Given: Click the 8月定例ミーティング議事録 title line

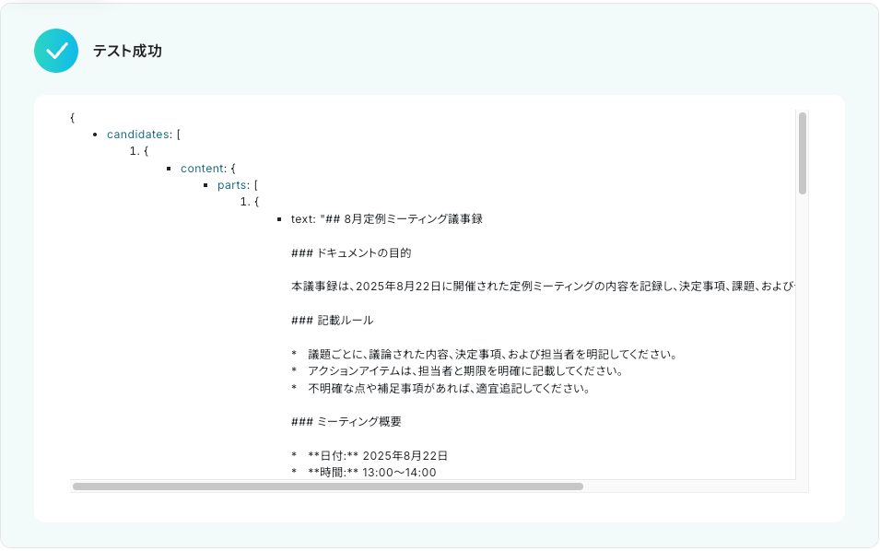Looking at the screenshot, I should pos(387,219).
